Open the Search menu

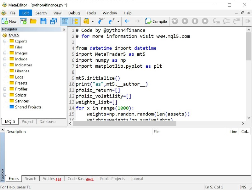point(41,13)
